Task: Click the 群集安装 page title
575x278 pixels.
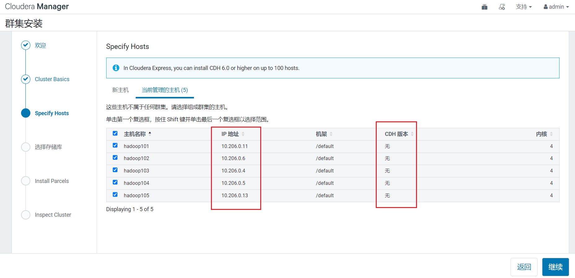Action: click(24, 23)
